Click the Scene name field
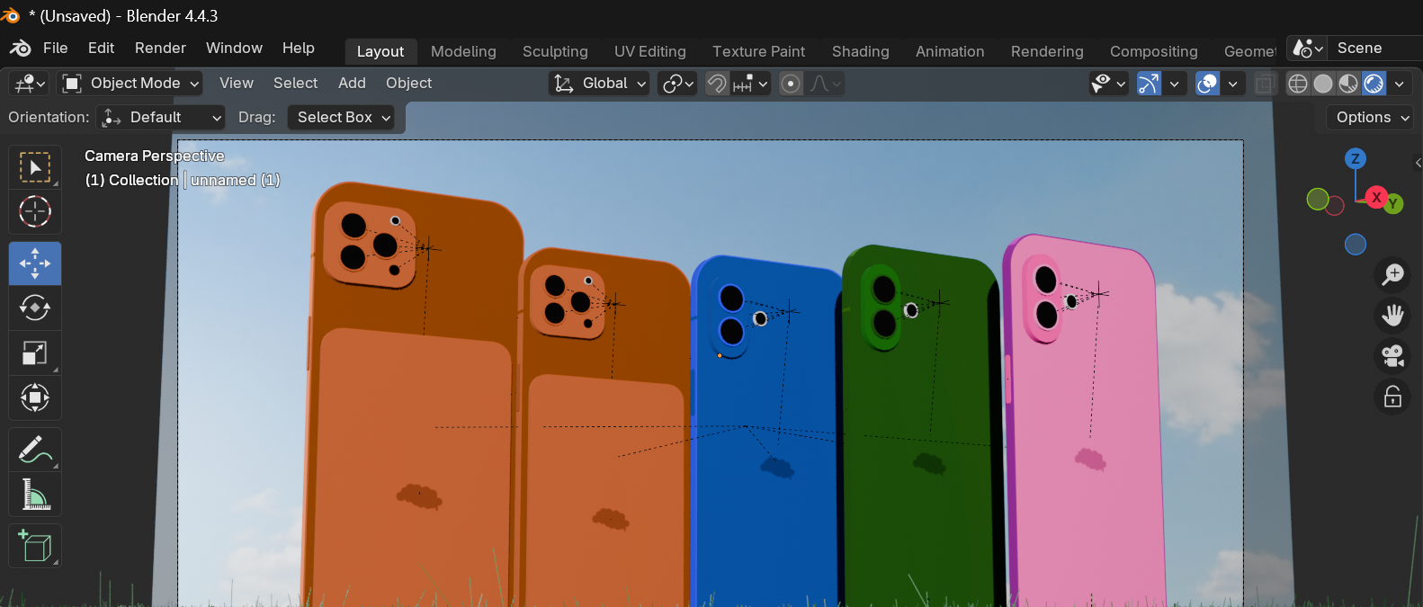The width and height of the screenshot is (1423, 607). click(1376, 49)
